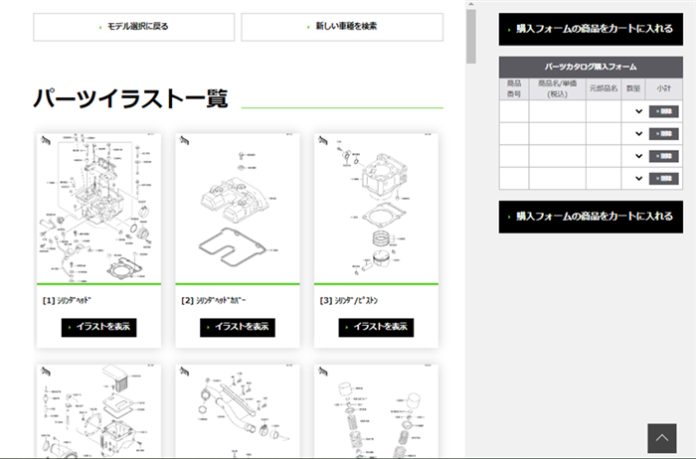Show illustration for [2] cylinder head cover

(x=238, y=327)
